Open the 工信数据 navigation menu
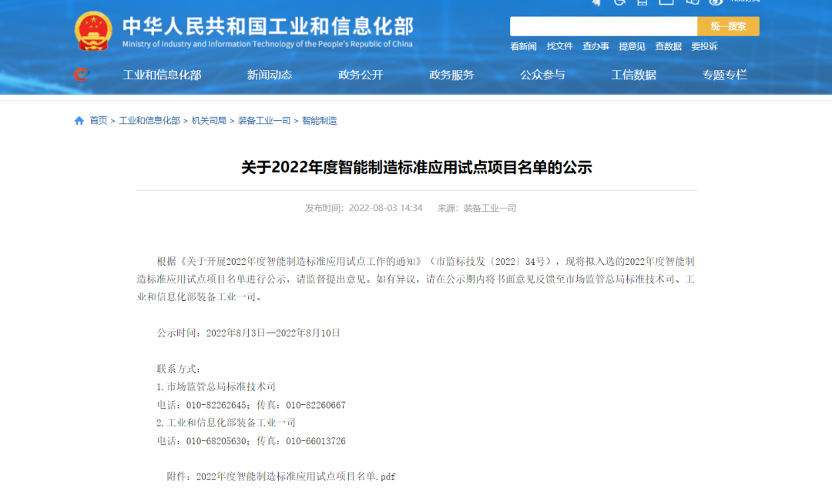Viewport: 832px width, 492px height. pyautogui.click(x=633, y=75)
